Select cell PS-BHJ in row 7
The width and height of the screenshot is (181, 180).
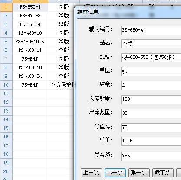coord(30,59)
